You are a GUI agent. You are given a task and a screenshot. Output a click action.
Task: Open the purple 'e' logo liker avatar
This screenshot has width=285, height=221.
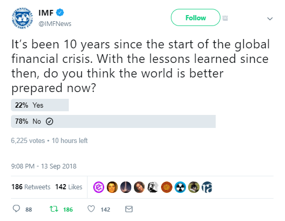[x=98, y=187]
